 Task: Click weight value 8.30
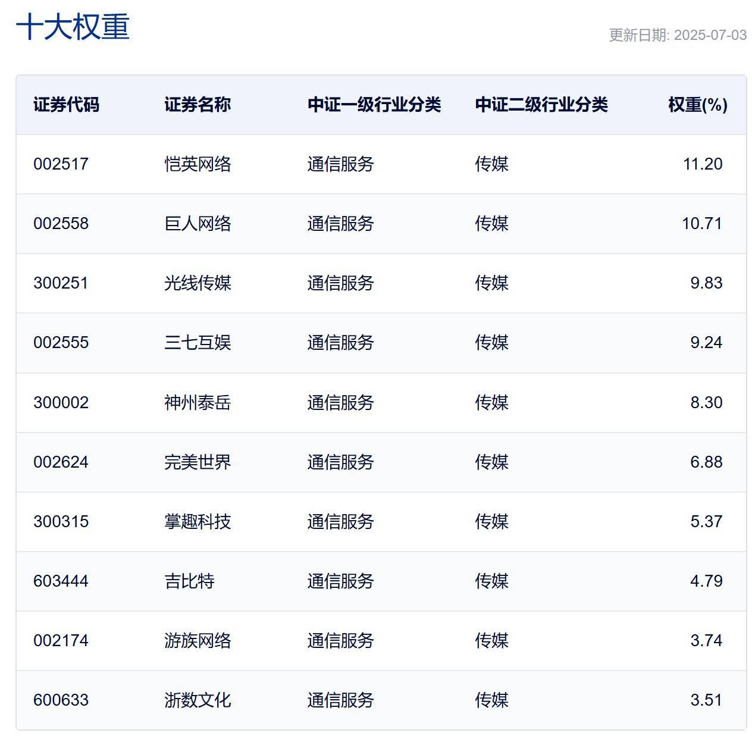click(706, 403)
